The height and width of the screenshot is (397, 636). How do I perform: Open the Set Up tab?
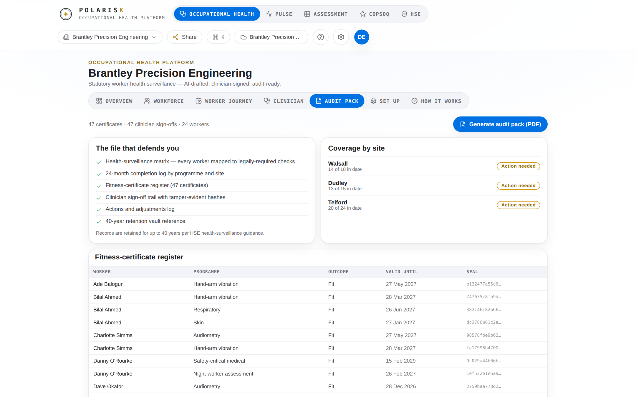click(x=385, y=101)
